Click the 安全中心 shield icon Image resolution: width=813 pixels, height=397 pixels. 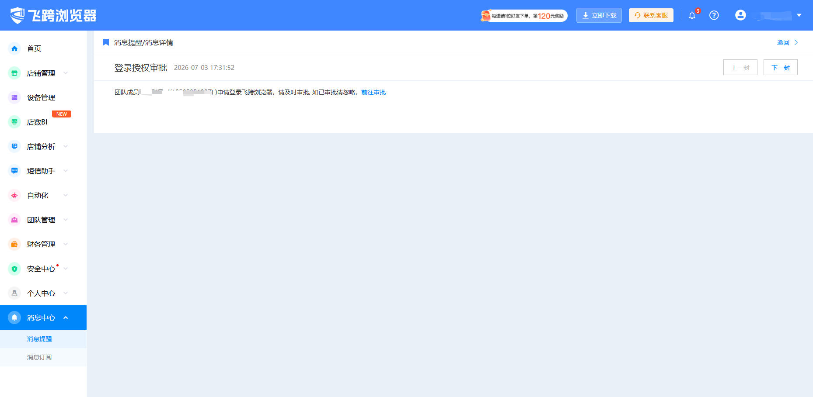pos(14,269)
